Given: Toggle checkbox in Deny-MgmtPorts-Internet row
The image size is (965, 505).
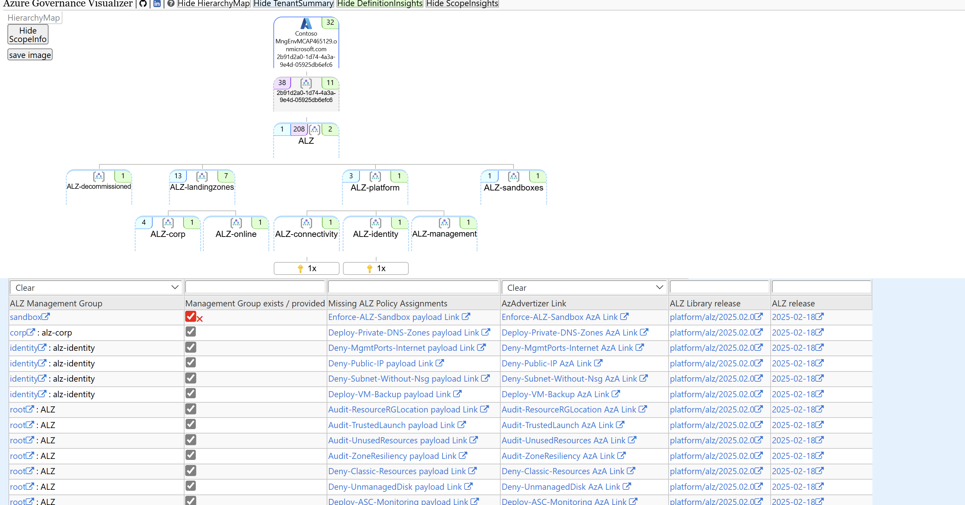Looking at the screenshot, I should click(x=191, y=347).
